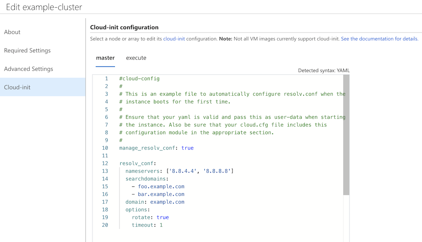
Task: Click line number 20 in gutter
Action: pos(105,225)
